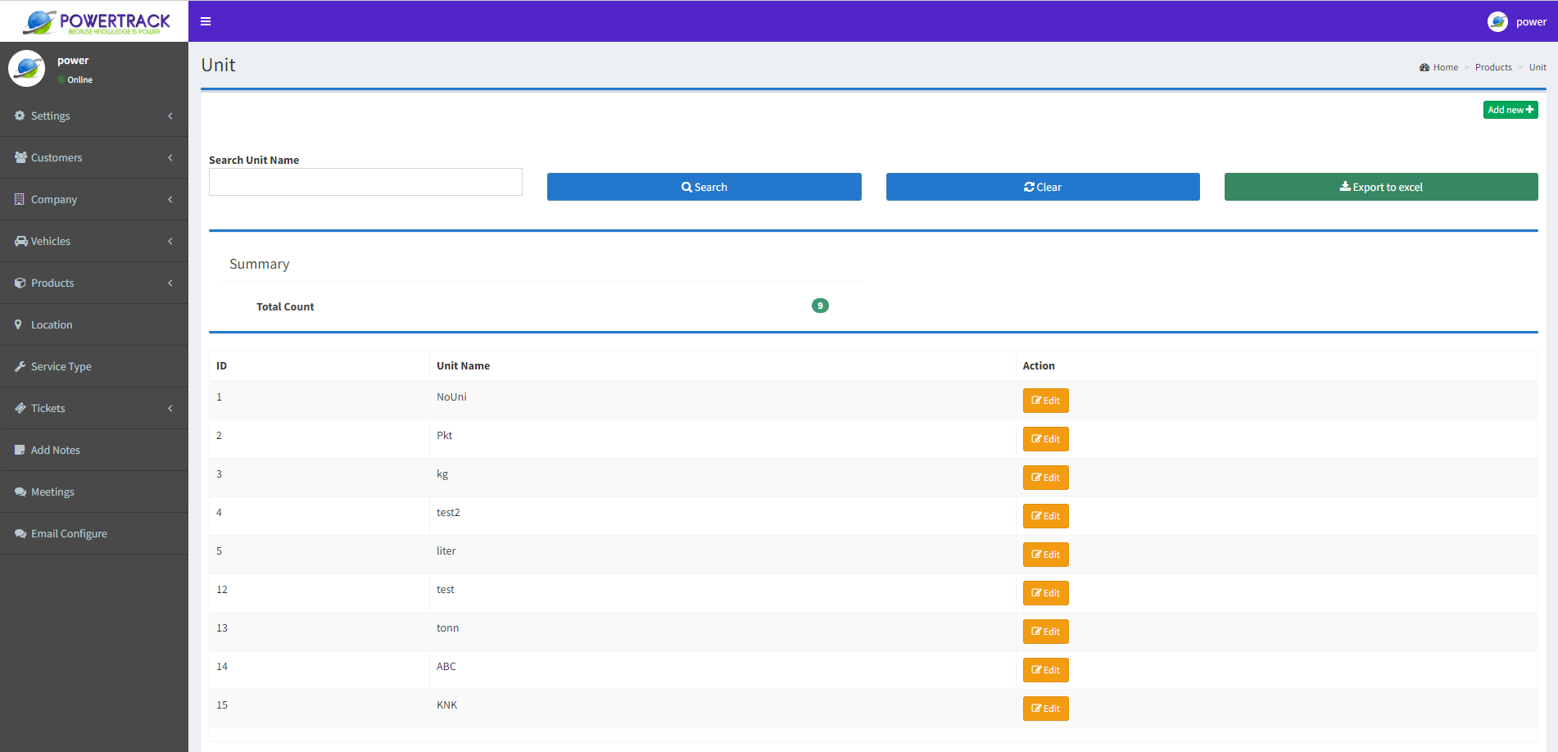The image size is (1558, 752).
Task: Click the Search button
Action: point(704,187)
